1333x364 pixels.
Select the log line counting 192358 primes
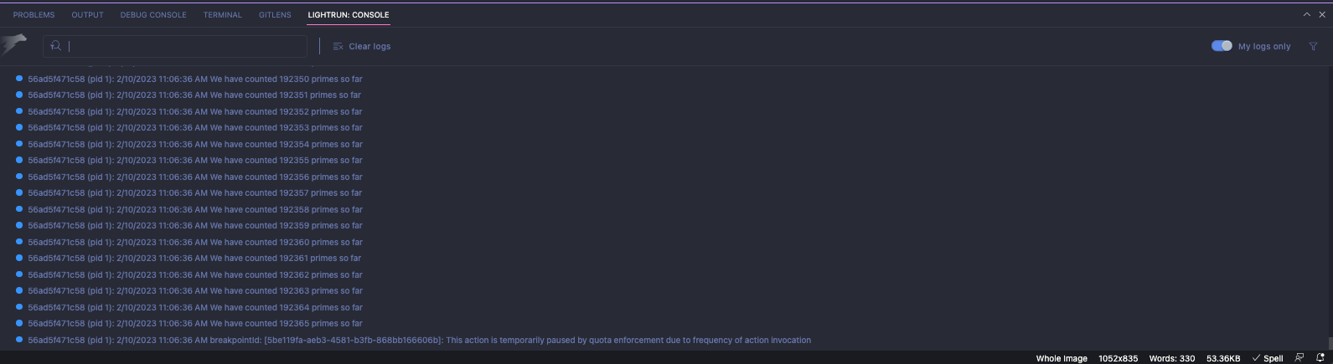click(194, 209)
